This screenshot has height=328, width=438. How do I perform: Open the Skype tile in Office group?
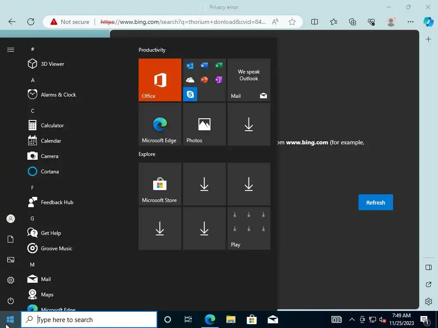[x=190, y=94]
